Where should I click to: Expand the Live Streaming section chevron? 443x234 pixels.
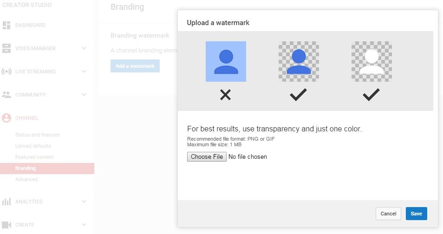pos(84,71)
